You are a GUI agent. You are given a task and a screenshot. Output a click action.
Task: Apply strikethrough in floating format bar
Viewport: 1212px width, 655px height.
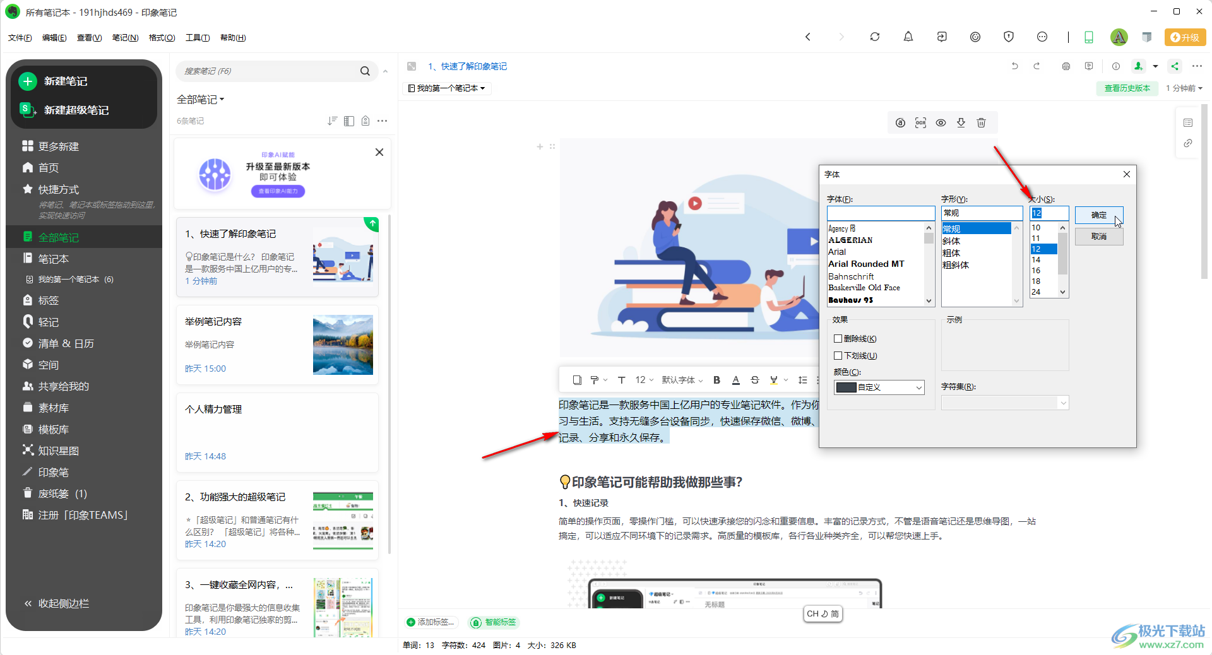tap(754, 380)
